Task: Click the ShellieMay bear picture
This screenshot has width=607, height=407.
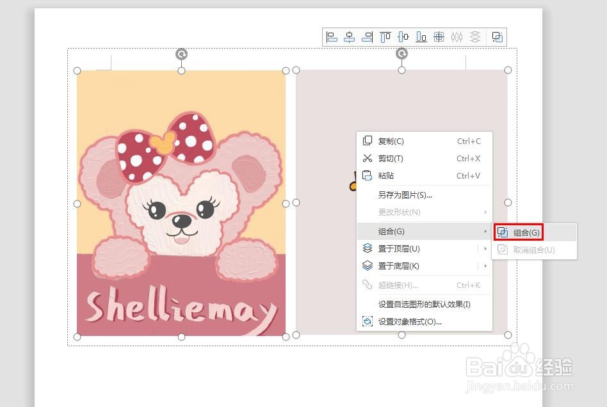Action: tap(181, 203)
